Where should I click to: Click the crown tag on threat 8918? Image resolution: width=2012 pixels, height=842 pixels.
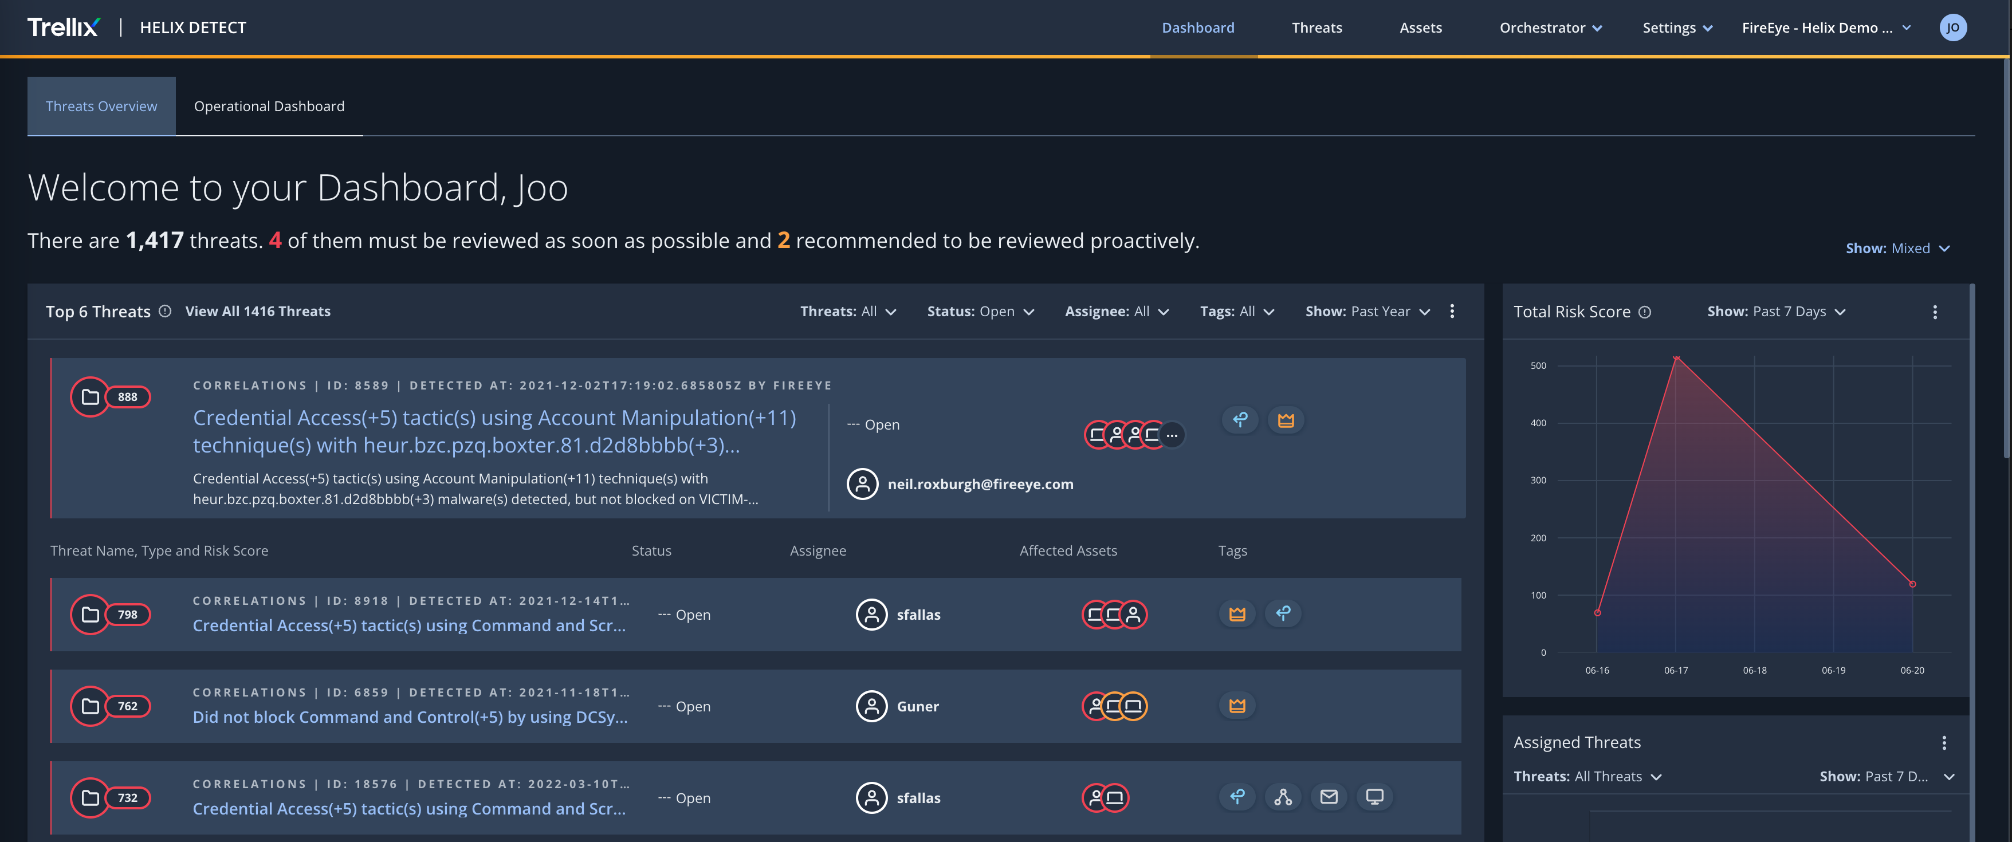click(1237, 614)
